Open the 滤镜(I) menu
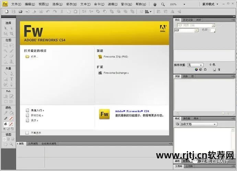 [113, 4]
